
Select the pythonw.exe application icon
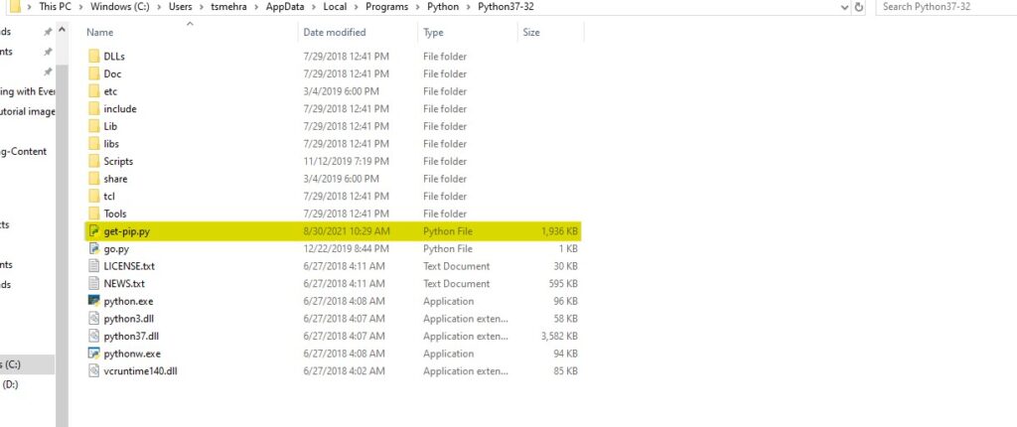click(x=93, y=354)
